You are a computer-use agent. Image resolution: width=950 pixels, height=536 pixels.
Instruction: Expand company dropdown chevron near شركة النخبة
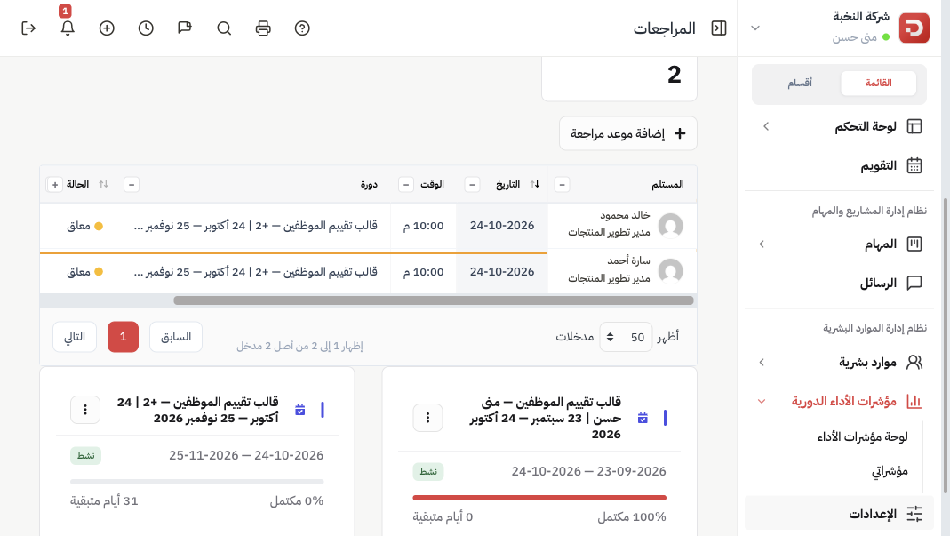click(x=755, y=28)
